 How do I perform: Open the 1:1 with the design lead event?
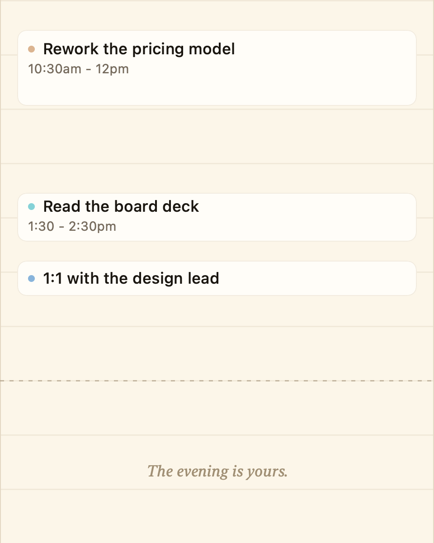click(217, 278)
